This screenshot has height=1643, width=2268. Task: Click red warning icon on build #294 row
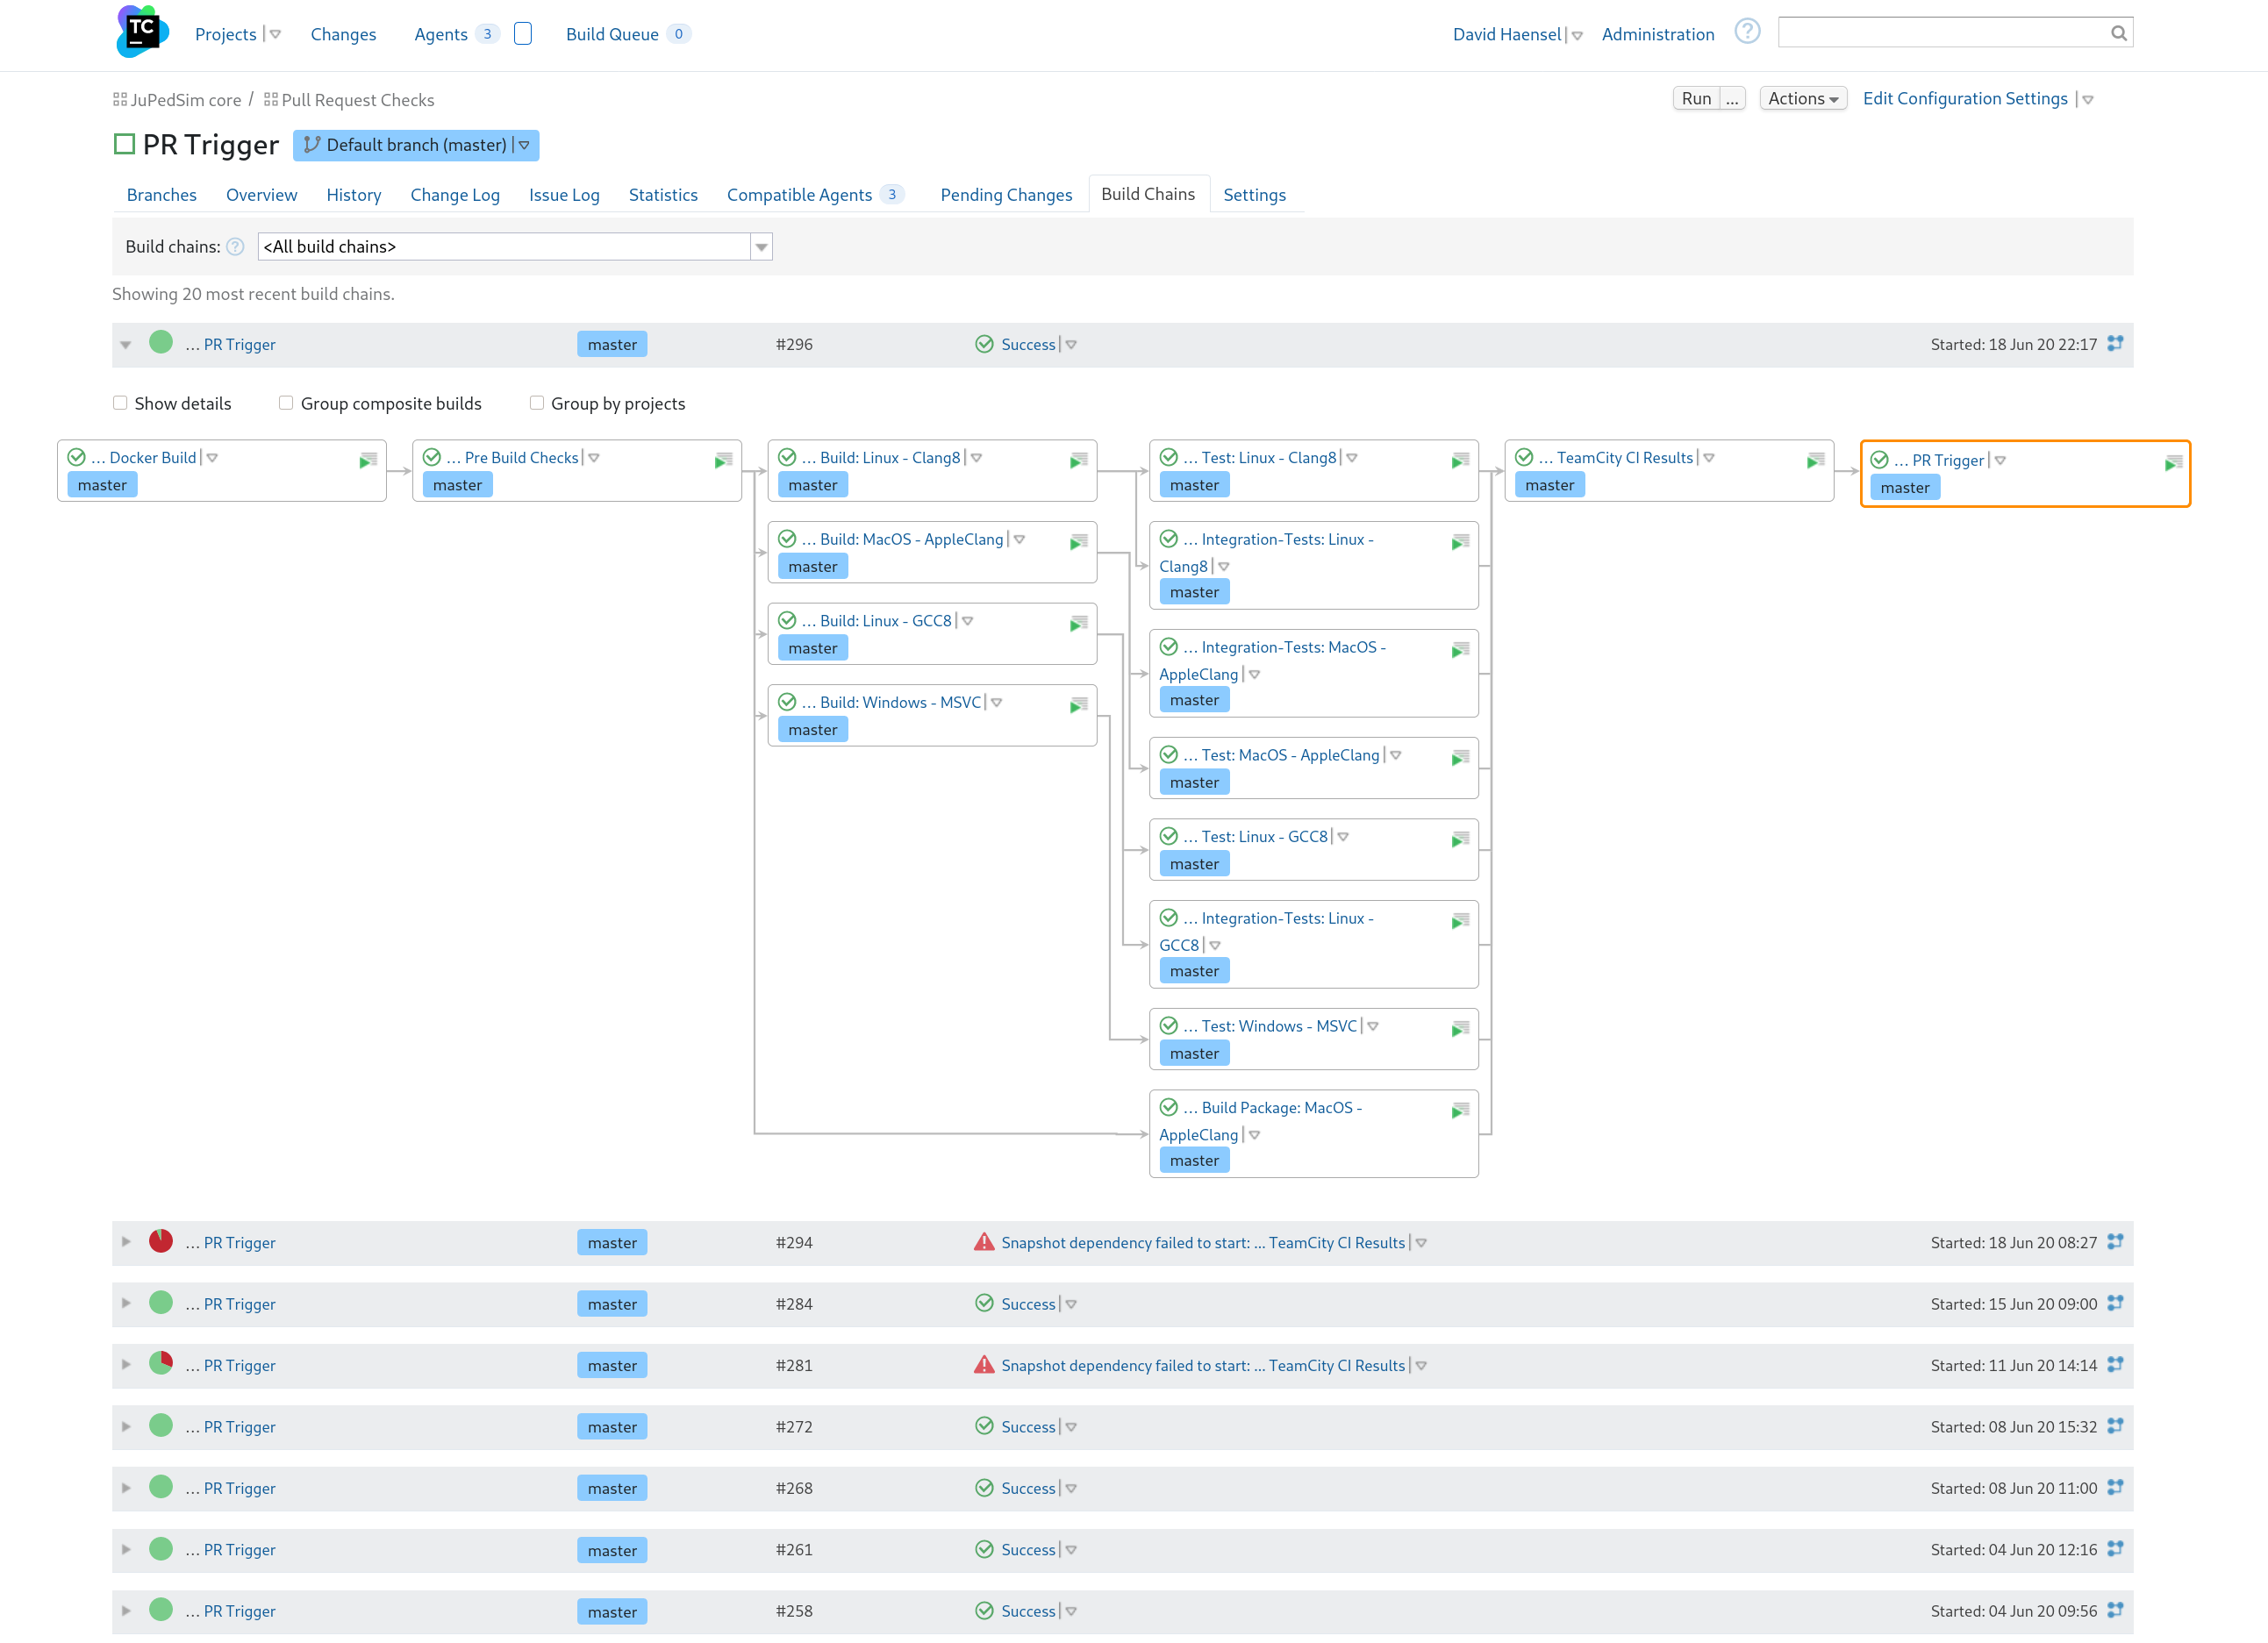click(x=984, y=1242)
